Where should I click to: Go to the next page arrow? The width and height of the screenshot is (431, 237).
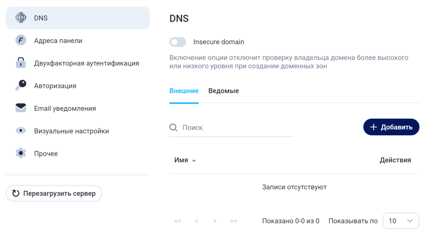tap(215, 221)
